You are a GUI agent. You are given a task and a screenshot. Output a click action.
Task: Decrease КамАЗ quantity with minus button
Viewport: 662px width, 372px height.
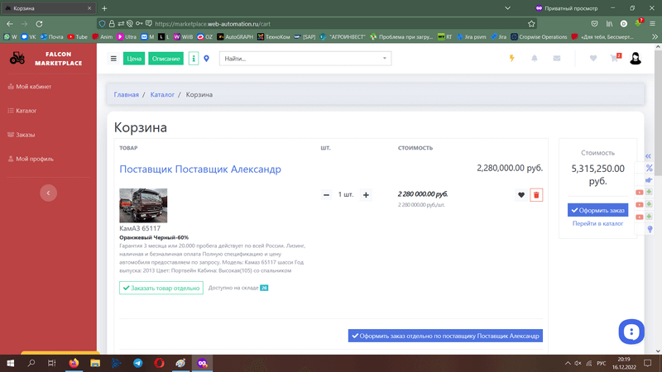pyautogui.click(x=326, y=195)
